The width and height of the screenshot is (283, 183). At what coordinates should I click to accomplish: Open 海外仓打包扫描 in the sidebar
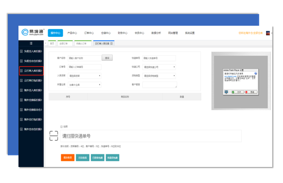click(31, 119)
